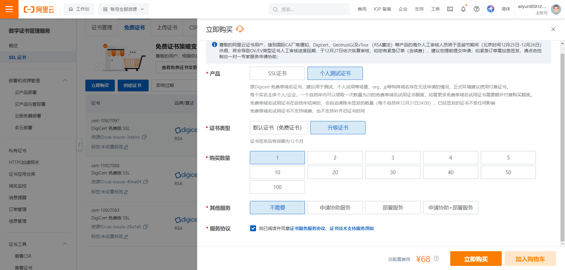
Task: Switch to the 免费证书 tab
Action: (x=134, y=27)
